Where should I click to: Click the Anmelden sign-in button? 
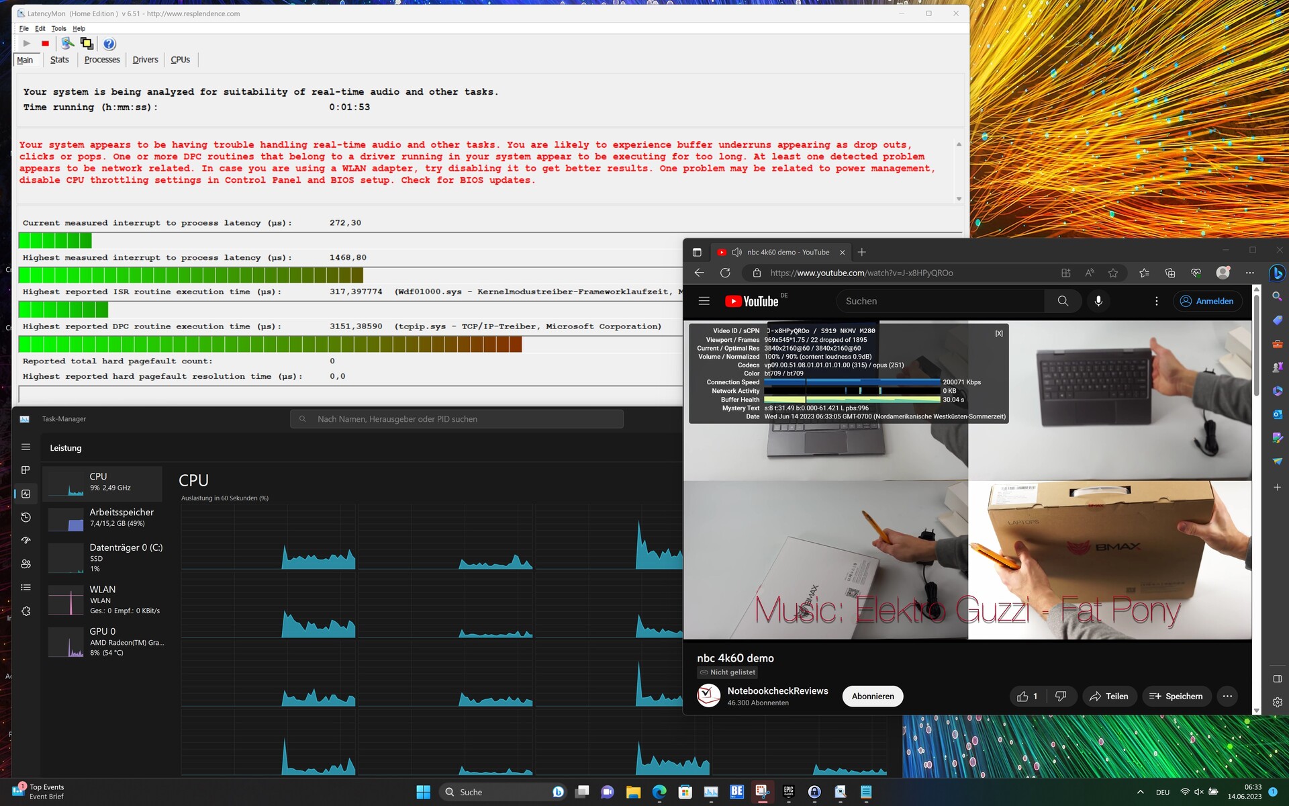click(x=1207, y=301)
